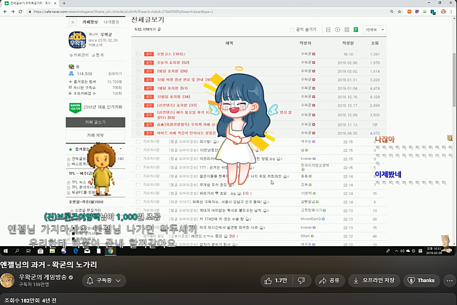Switch to the green list view icon
The width and height of the screenshot is (457, 305).
click(x=356, y=30)
